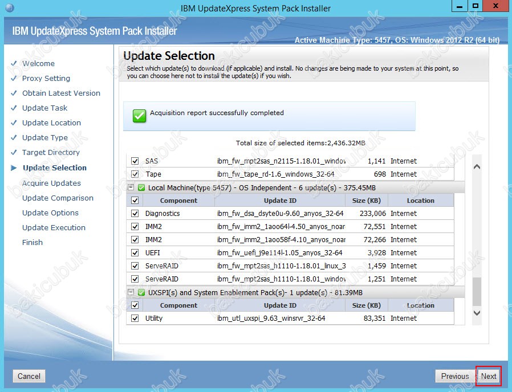This screenshot has width=512, height=392.
Task: Minimize the installer window
Action: point(460,6)
